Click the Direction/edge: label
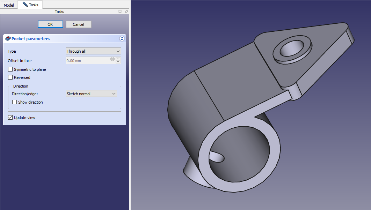This screenshot has width=371, height=210. [x=25, y=94]
